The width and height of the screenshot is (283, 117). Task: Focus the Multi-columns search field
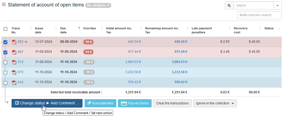(x=259, y=15)
